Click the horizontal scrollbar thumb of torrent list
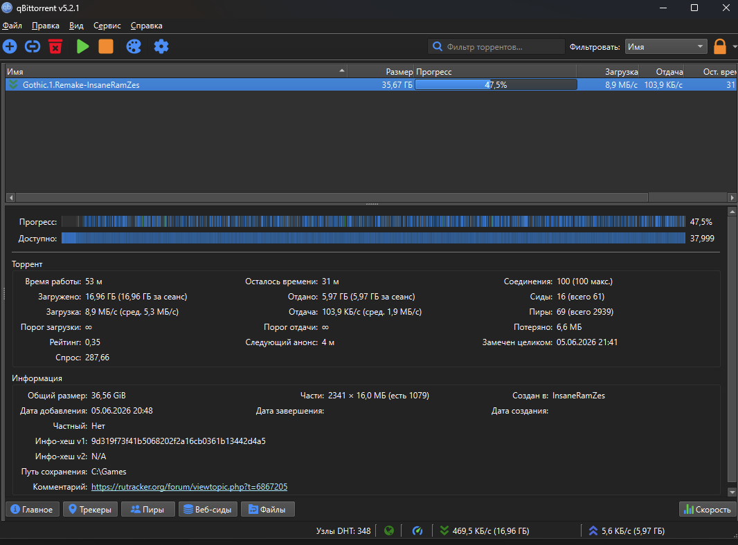 [x=332, y=198]
